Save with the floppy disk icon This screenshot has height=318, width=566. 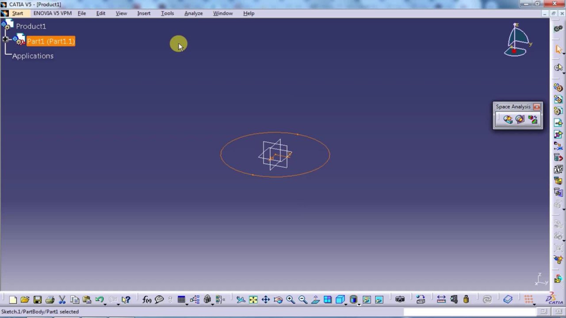[x=38, y=300]
